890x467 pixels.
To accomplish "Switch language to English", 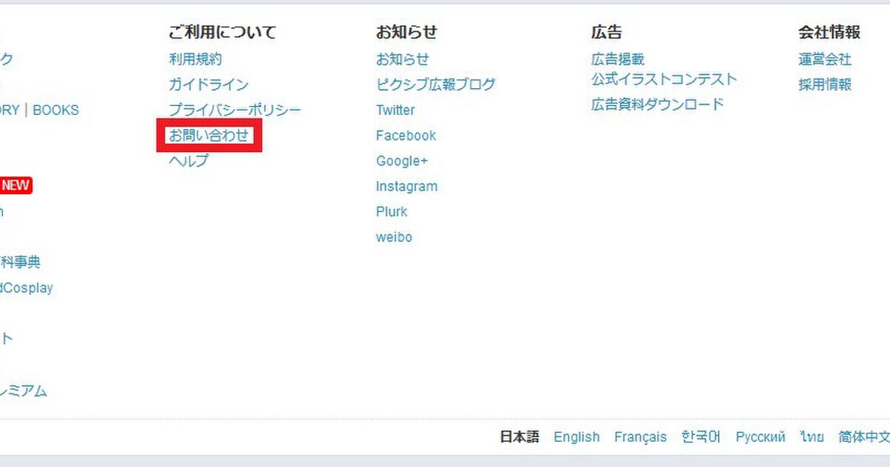I will point(576,437).
